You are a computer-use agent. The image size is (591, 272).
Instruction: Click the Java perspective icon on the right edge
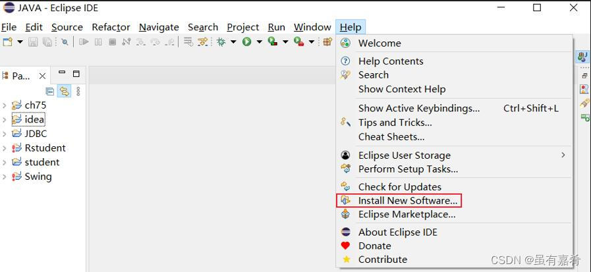582,57
